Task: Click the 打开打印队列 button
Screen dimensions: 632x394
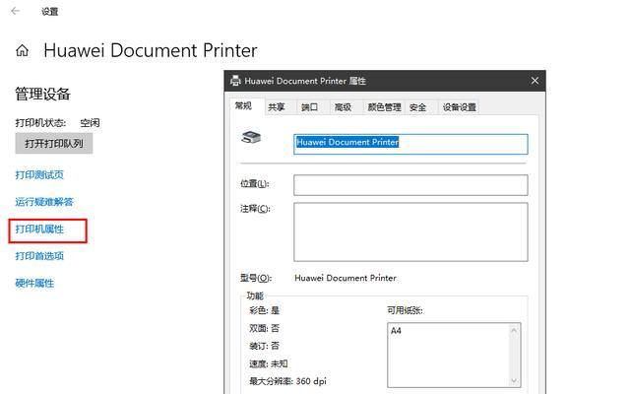Action: [x=54, y=144]
